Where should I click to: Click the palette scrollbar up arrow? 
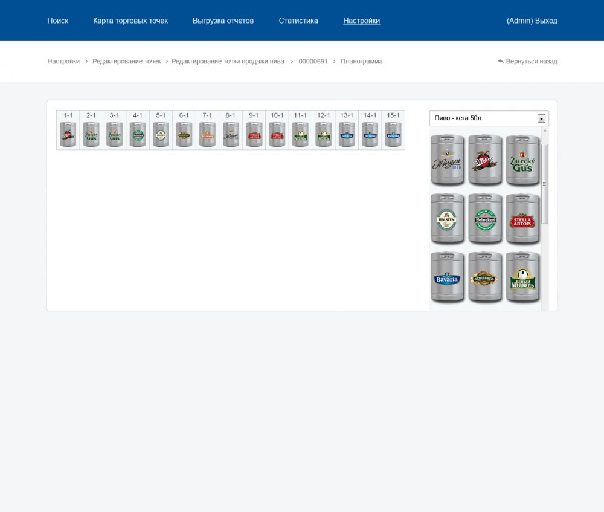pyautogui.click(x=545, y=131)
